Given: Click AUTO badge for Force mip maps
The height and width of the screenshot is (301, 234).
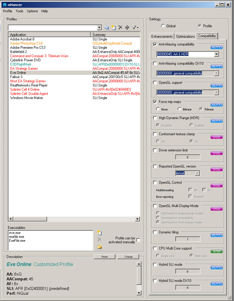Looking at the screenshot, I should pos(217,105).
